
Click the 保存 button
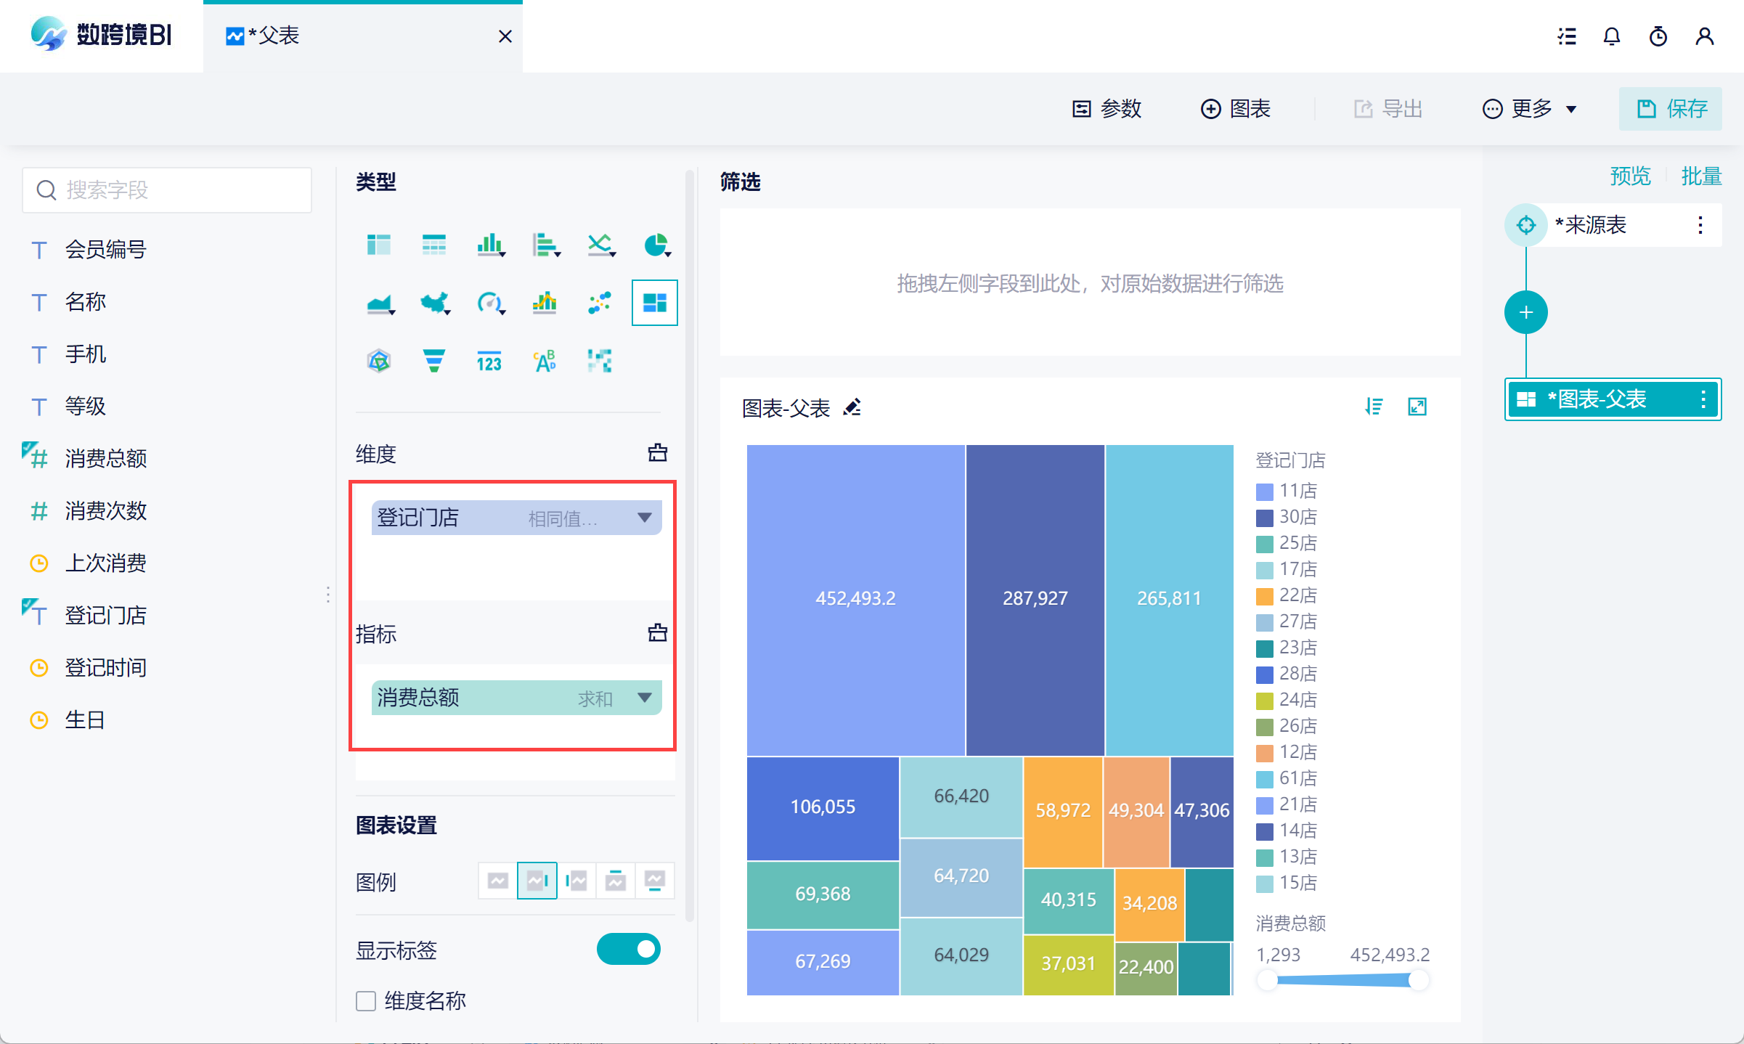point(1671,109)
